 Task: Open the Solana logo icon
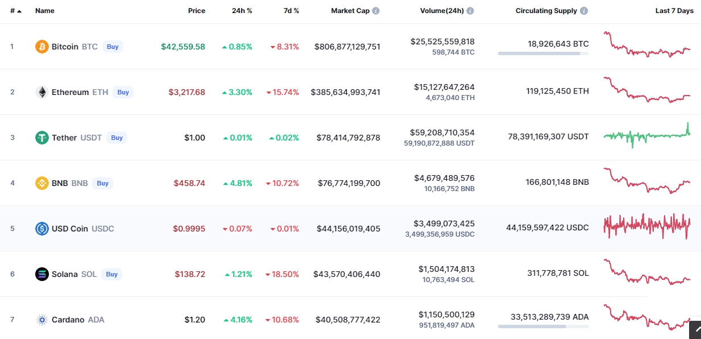click(42, 274)
